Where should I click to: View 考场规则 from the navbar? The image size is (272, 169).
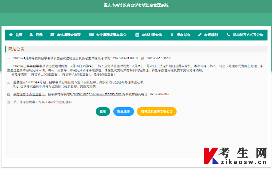point(211,35)
